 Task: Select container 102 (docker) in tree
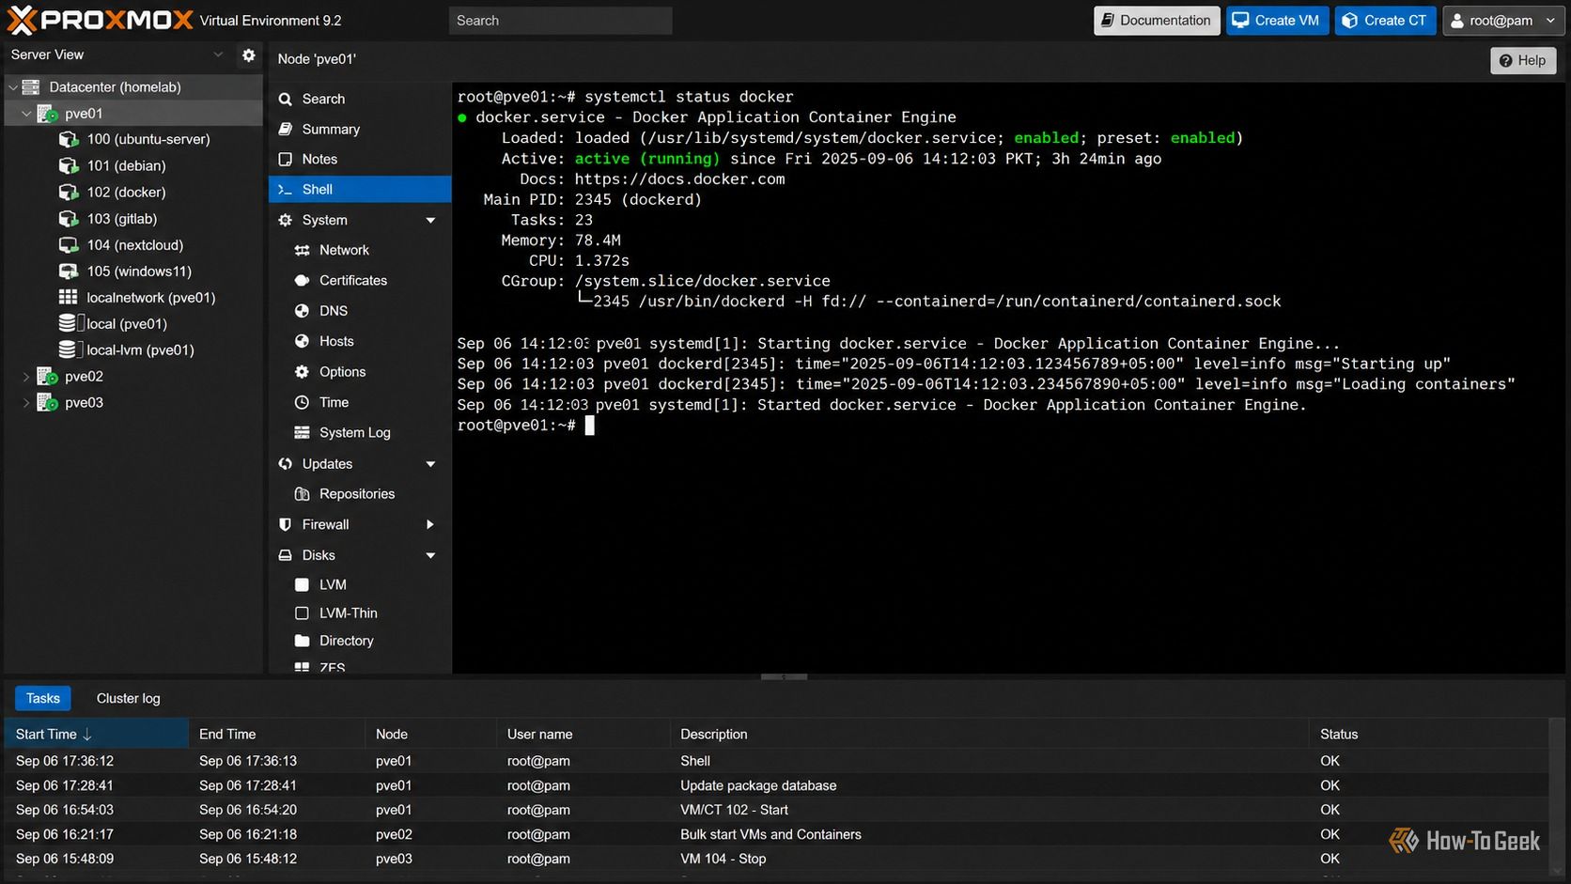coord(126,192)
